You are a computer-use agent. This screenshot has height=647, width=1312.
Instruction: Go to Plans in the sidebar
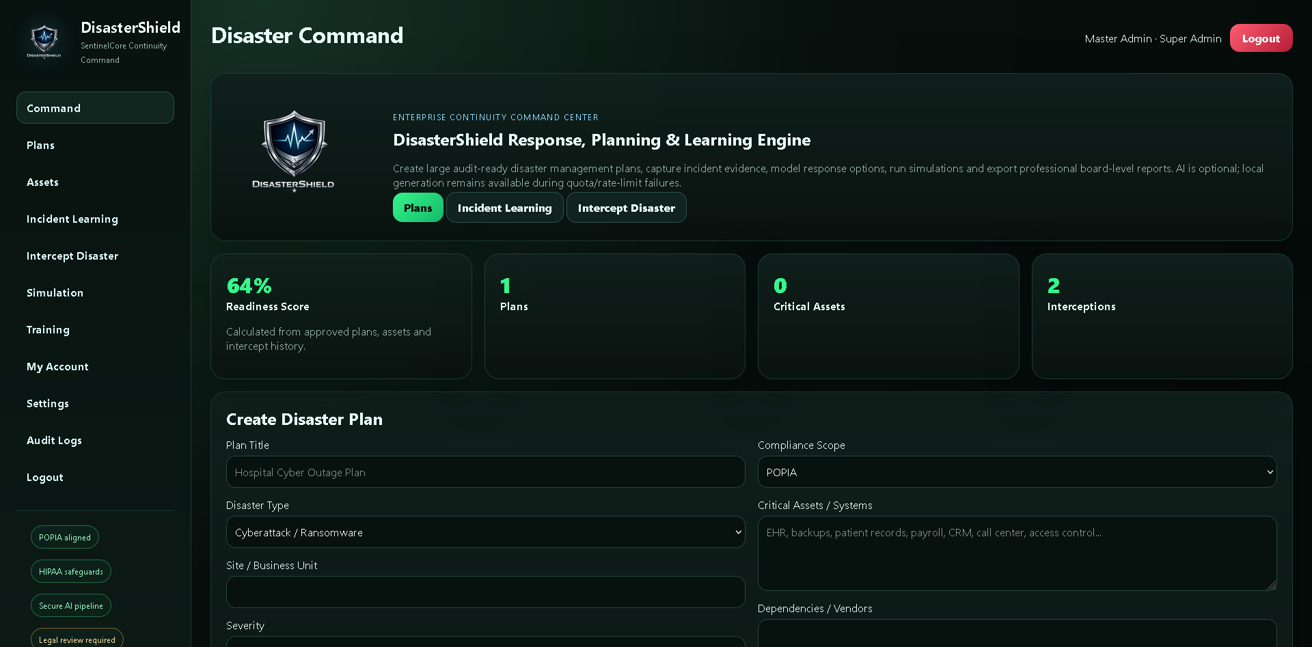[x=95, y=145]
